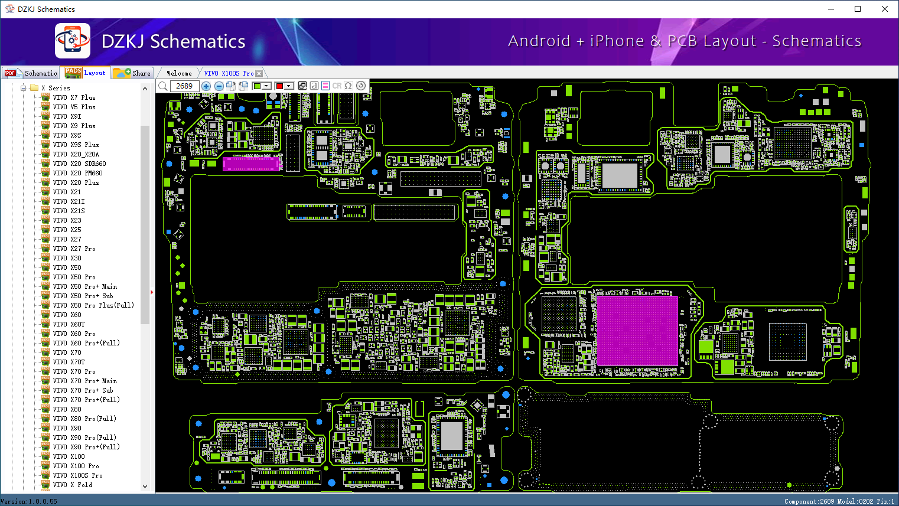Select VIVO X21 in the tree
Image resolution: width=899 pixels, height=506 pixels.
pos(67,192)
